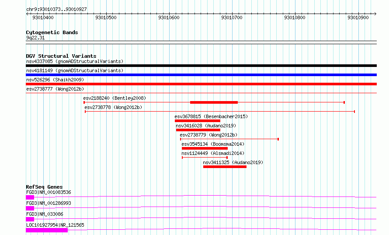This screenshot has height=235, width=389.
Task: Open the Cytogenetic Bands track heading
Action: coord(52,32)
